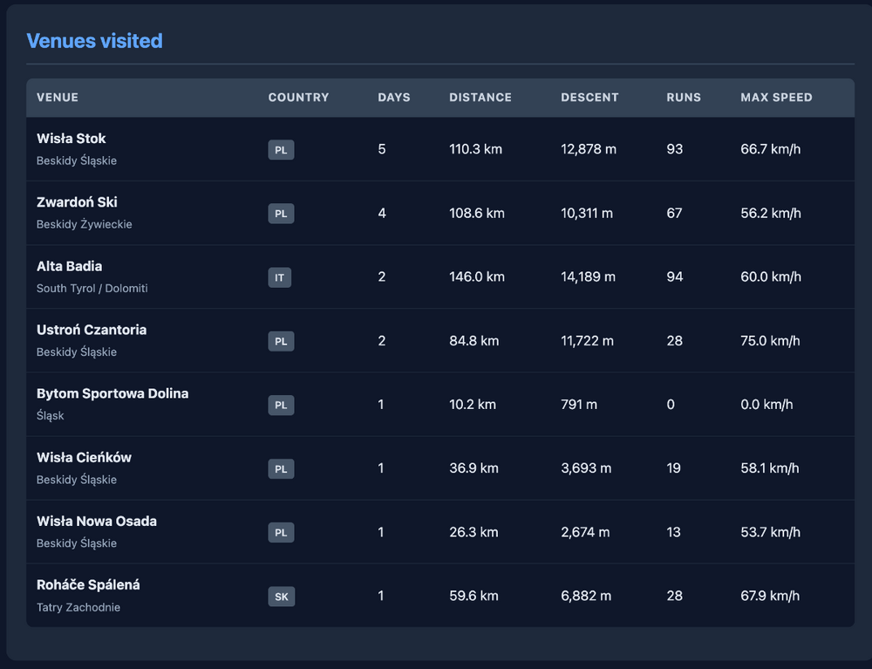The width and height of the screenshot is (872, 669).
Task: Sort table by Days column header
Action: click(x=393, y=98)
